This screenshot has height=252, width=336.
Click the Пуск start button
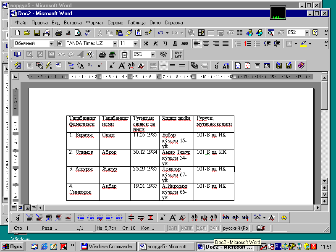(x=13, y=247)
